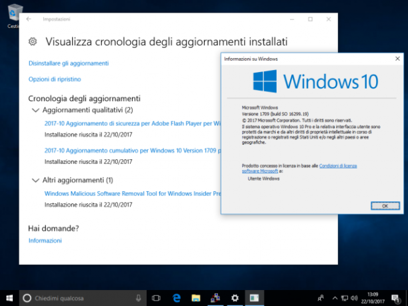Click the back arrow in Impostazioni window
The width and height of the screenshot is (408, 306).
tap(29, 19)
